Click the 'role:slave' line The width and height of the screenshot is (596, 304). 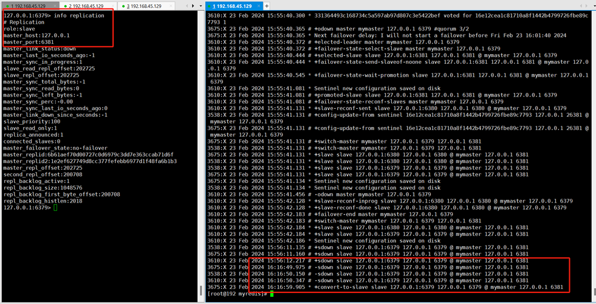(x=19, y=29)
